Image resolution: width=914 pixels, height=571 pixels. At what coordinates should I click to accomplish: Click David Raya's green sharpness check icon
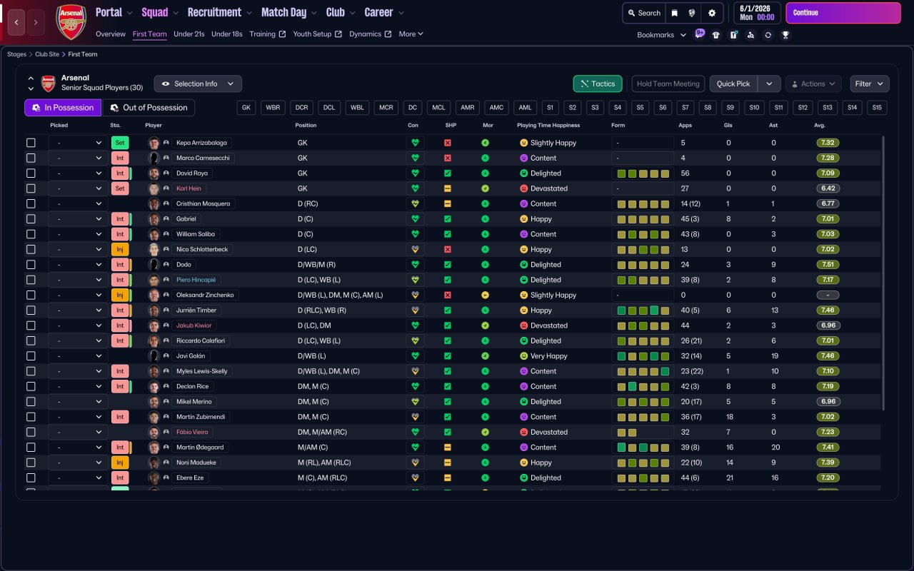[x=448, y=173]
